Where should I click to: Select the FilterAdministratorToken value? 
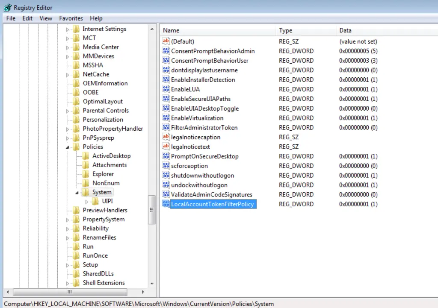[x=204, y=127]
